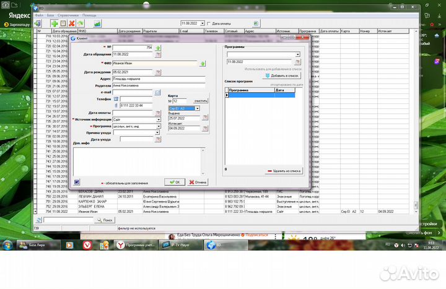
Task: Click in the Адрес input field
Action: click(x=158, y=79)
